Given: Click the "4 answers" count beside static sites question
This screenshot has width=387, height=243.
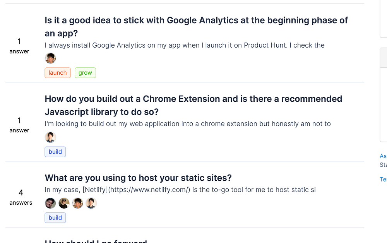Looking at the screenshot, I should [x=21, y=197].
